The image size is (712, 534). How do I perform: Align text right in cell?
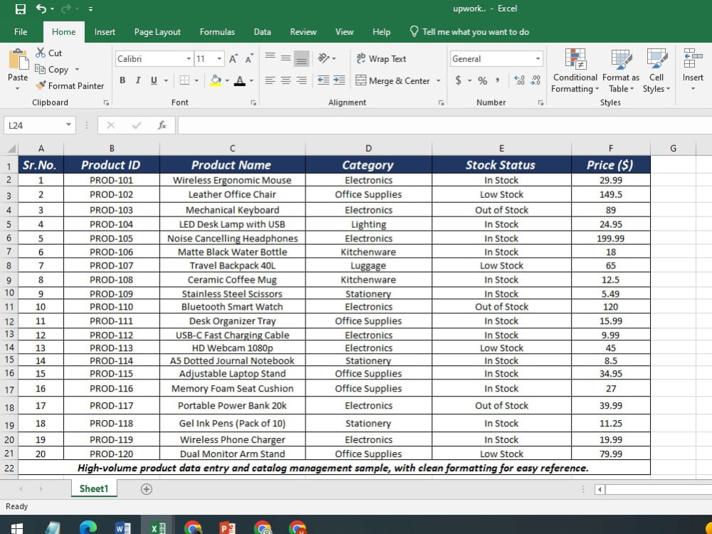click(x=301, y=80)
